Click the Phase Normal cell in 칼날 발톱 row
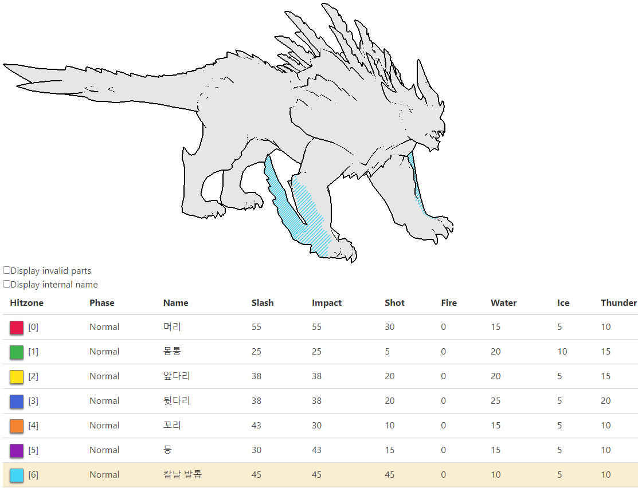This screenshot has width=638, height=488. [104, 475]
